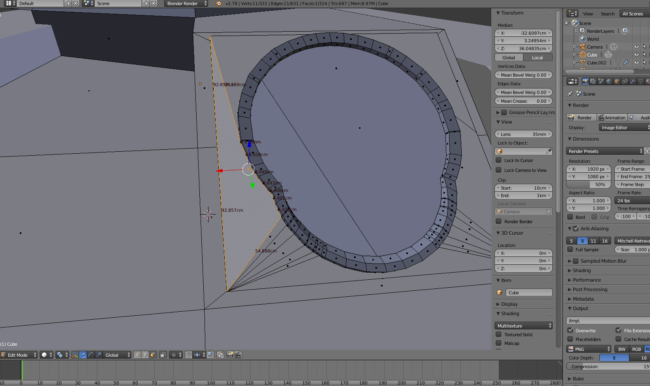Open the Render Layers properties tab
Screen dimensions: 650x386
pyautogui.click(x=593, y=81)
